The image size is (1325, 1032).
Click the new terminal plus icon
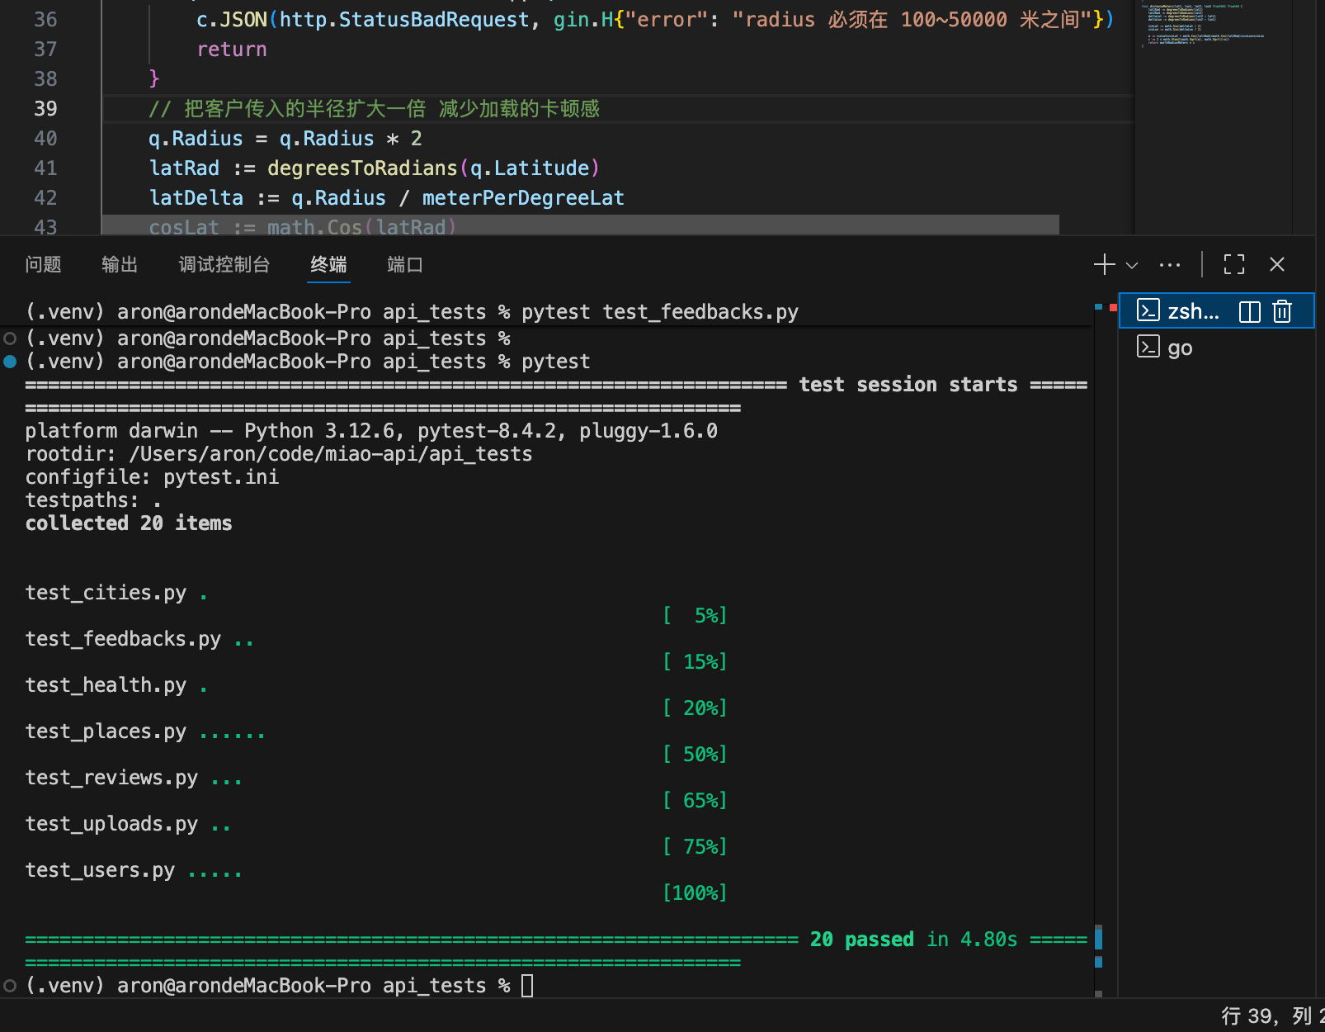[x=1103, y=264]
